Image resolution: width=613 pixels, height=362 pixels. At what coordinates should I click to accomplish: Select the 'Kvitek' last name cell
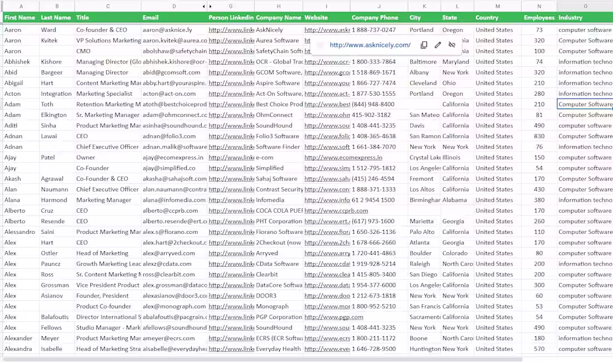(57, 40)
